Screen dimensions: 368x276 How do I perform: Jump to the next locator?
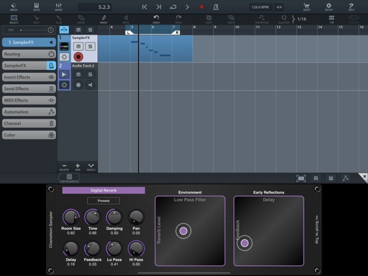click(159, 7)
